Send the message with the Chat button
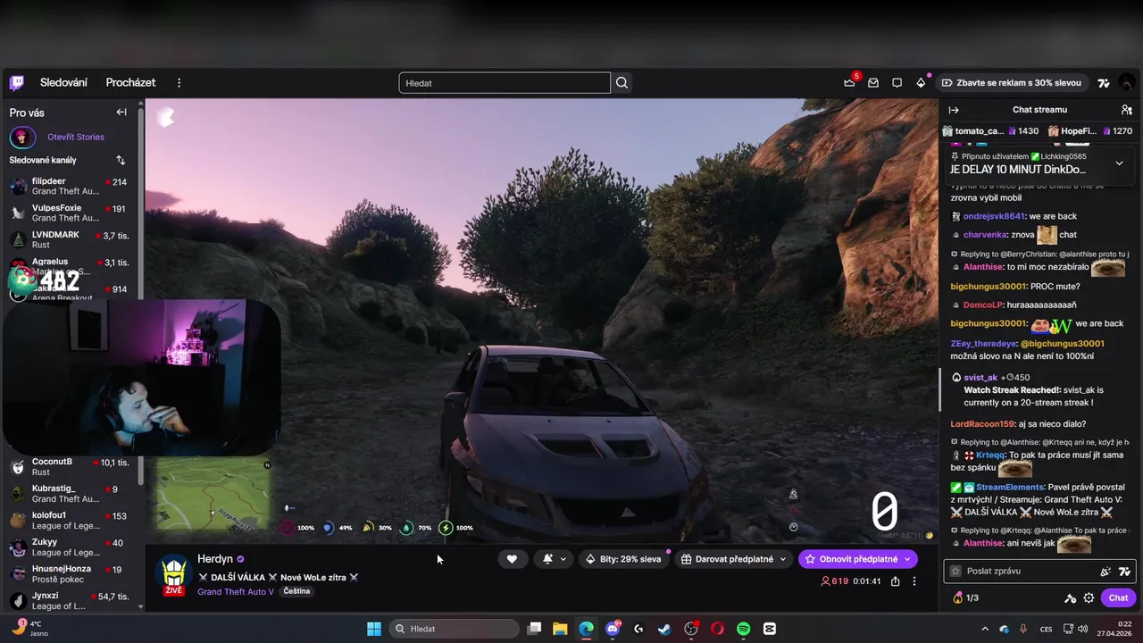 point(1118,598)
